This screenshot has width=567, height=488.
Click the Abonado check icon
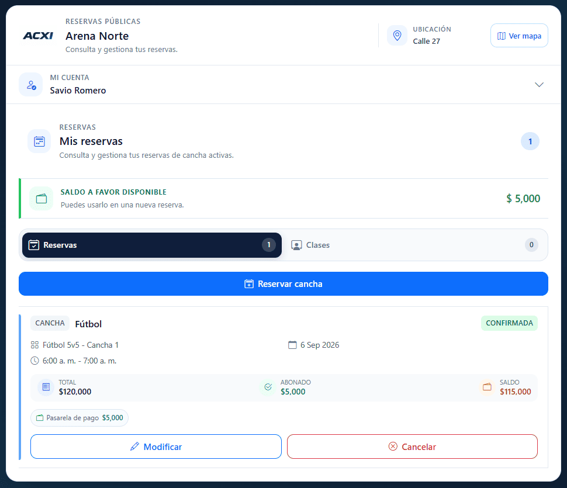[268, 387]
